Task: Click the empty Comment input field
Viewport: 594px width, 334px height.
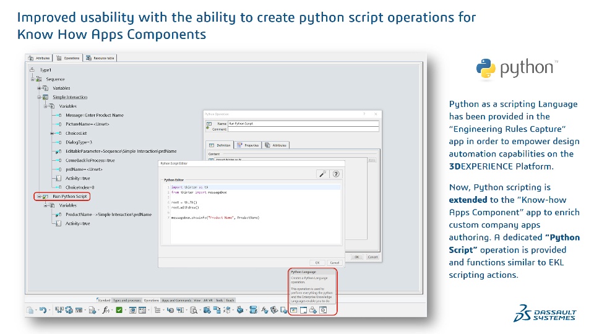Action: tap(303, 129)
